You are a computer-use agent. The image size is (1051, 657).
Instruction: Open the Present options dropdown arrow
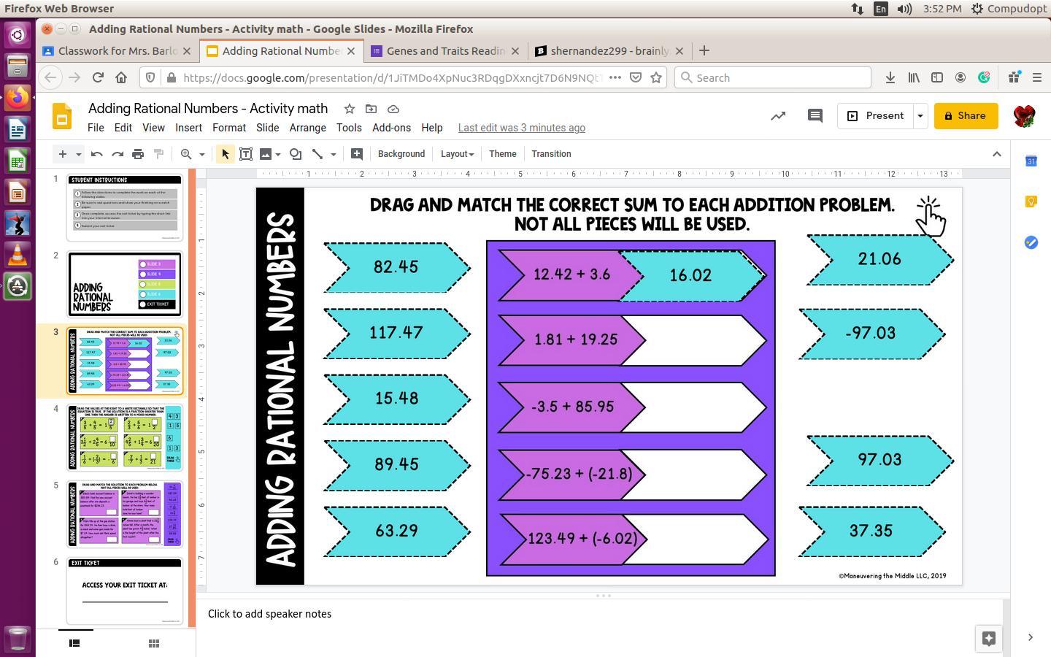click(x=920, y=115)
